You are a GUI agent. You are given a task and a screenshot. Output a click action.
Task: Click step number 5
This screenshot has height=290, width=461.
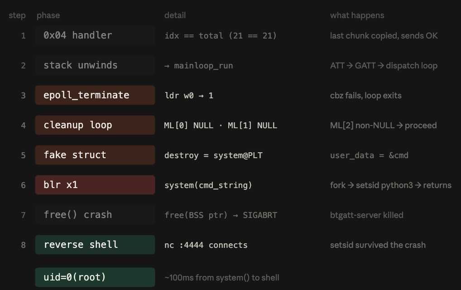pyautogui.click(x=23, y=155)
